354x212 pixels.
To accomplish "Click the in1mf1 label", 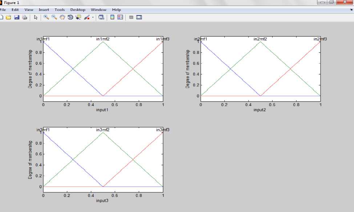I will click(x=43, y=39).
